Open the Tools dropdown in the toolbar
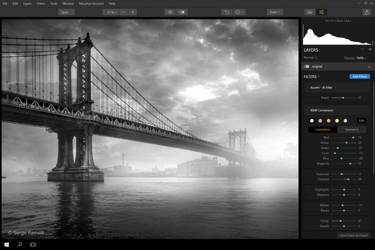375x250 pixels. 274,12
